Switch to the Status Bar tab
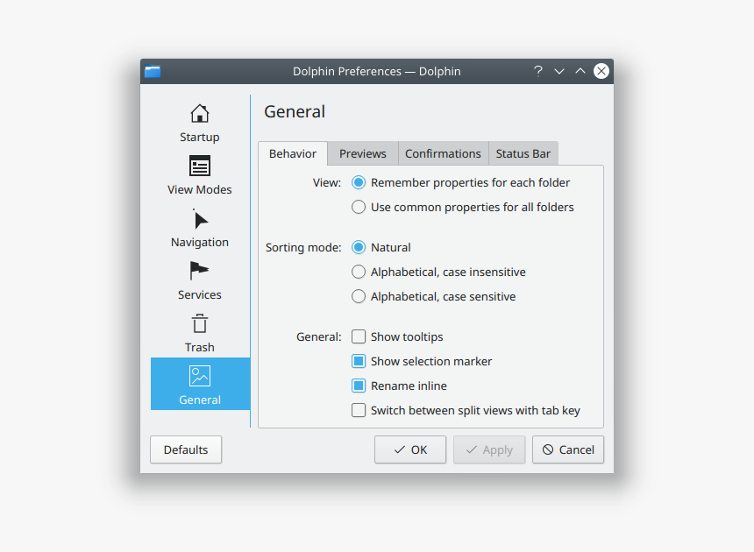The height and width of the screenshot is (552, 754). tap(523, 153)
